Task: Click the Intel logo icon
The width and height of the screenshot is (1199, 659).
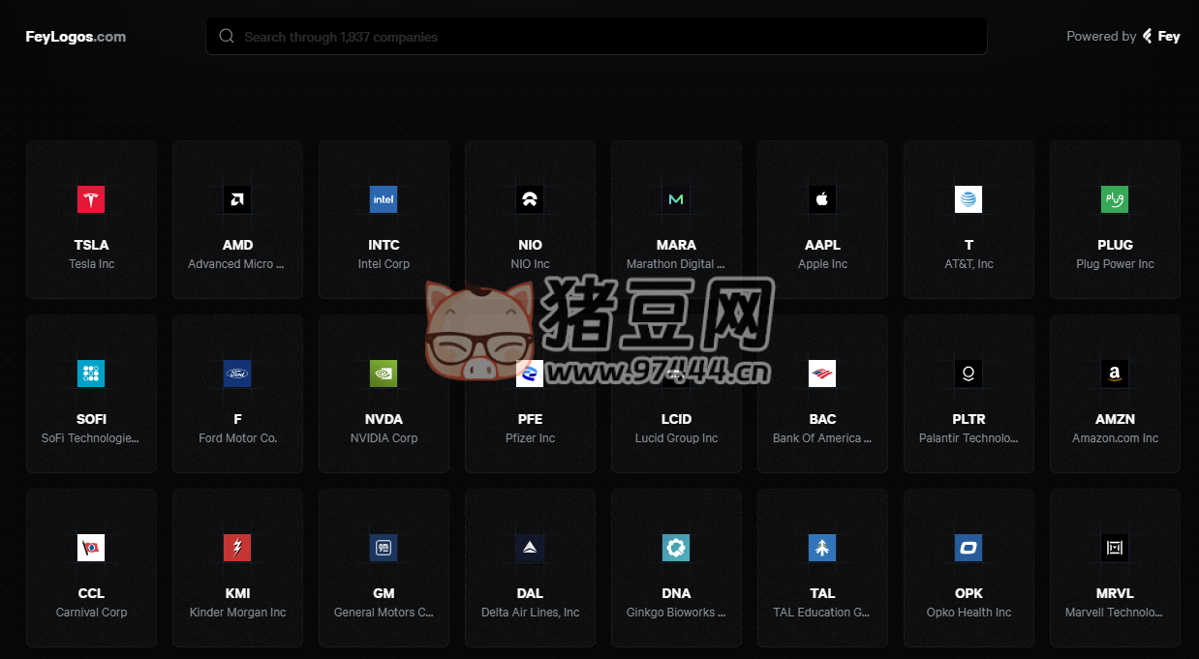Action: [384, 199]
